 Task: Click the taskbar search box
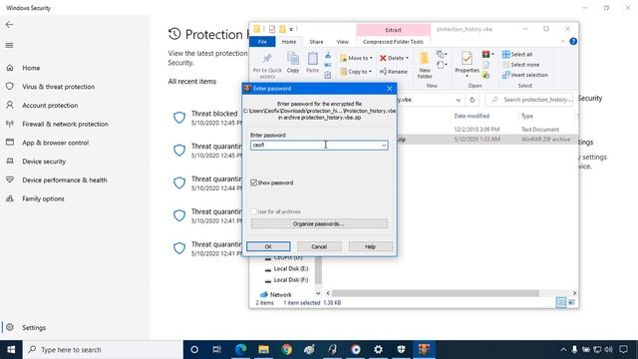click(103, 350)
